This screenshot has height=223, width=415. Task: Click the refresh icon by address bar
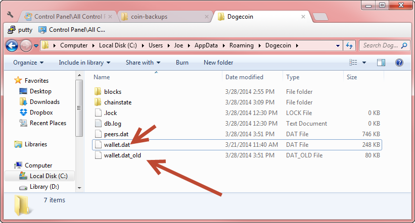click(x=349, y=46)
